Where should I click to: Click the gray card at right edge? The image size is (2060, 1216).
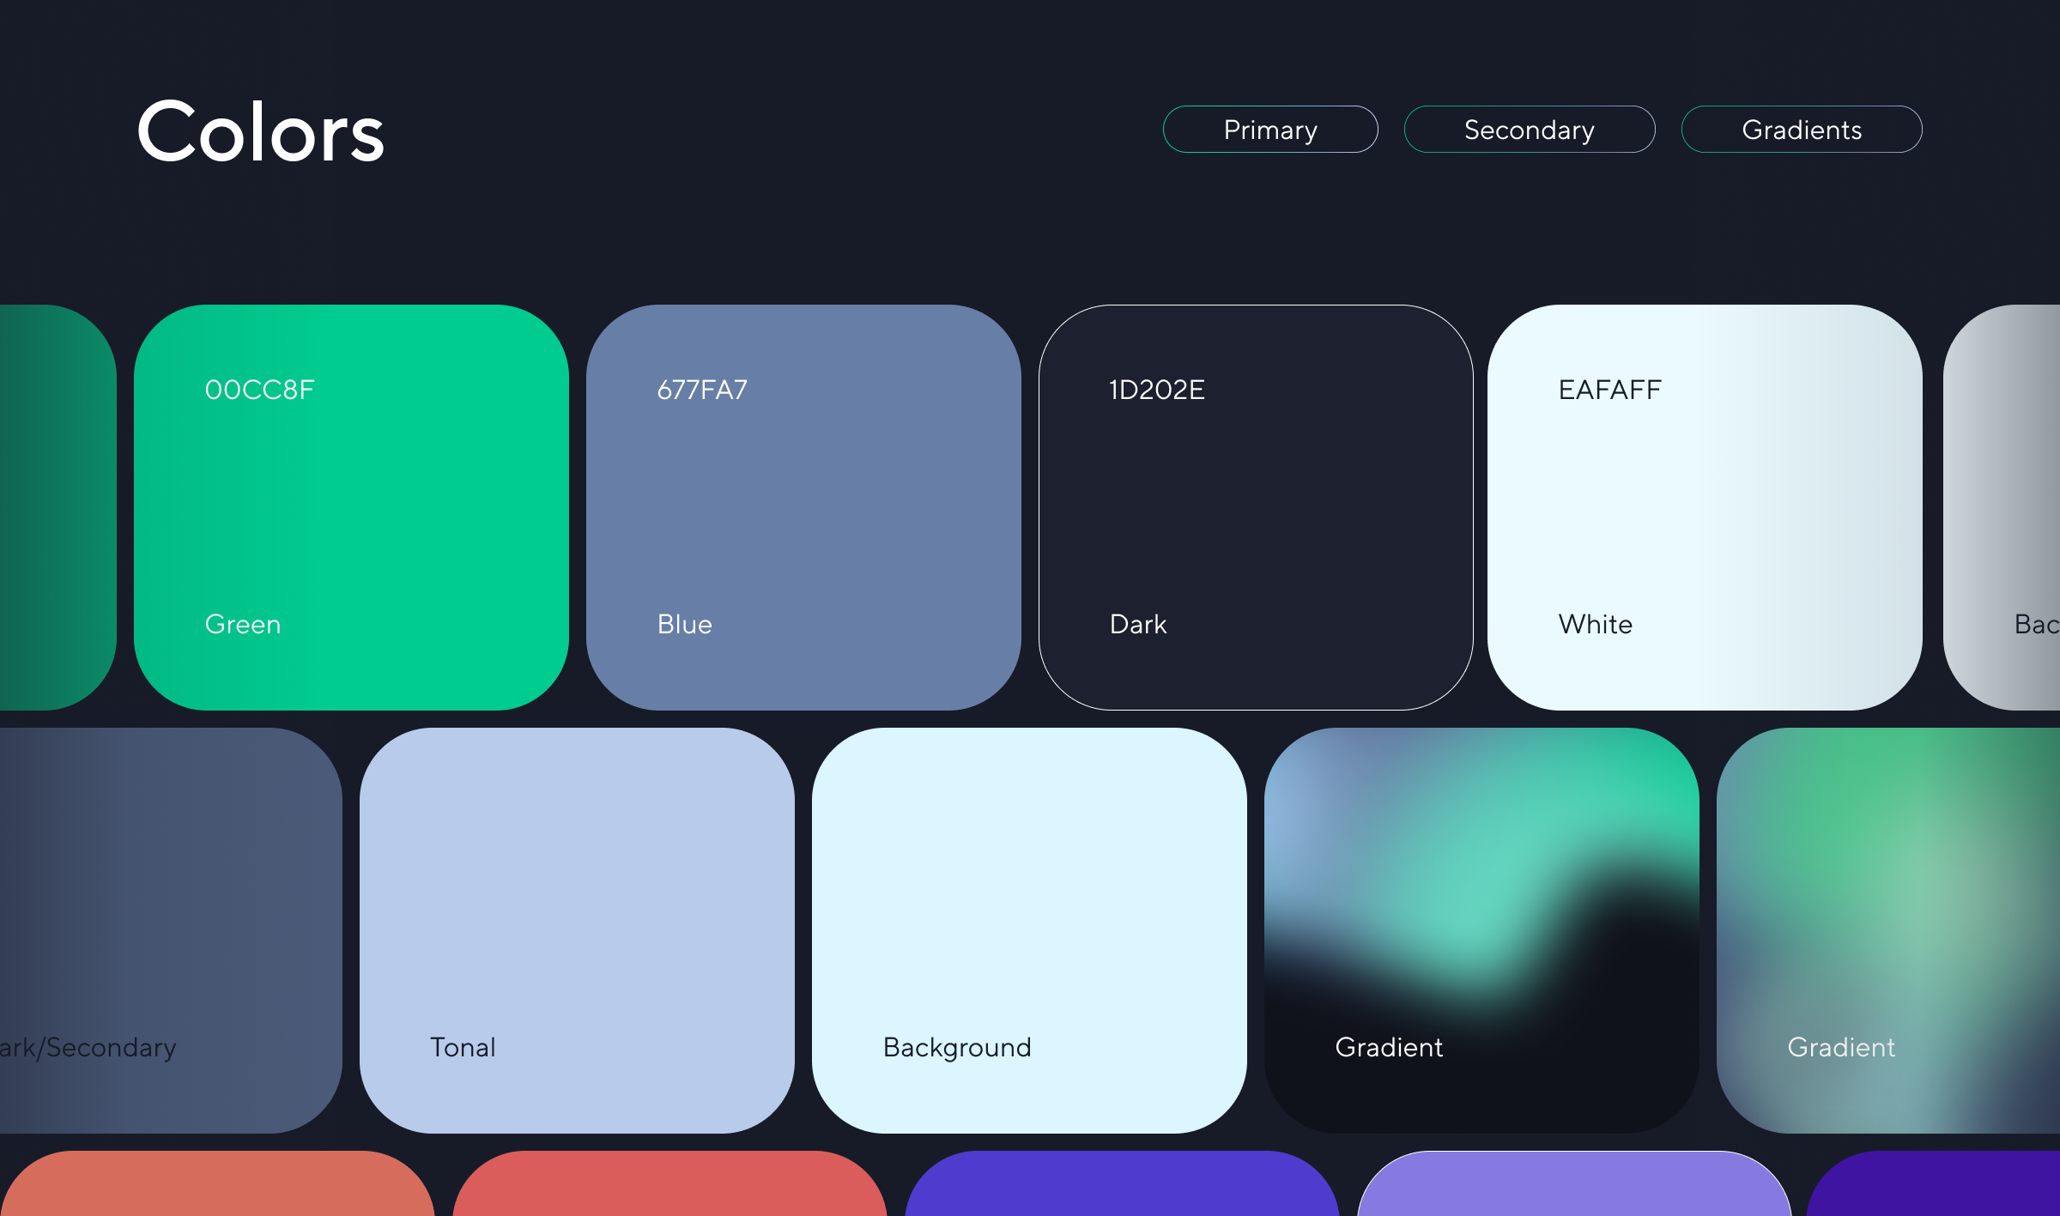[x=2003, y=507]
